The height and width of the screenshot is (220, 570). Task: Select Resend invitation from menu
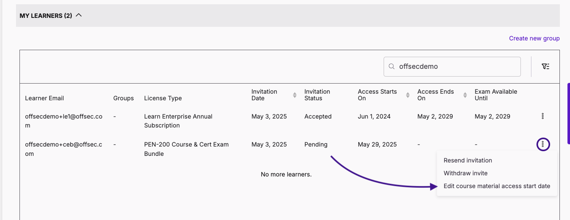click(467, 161)
